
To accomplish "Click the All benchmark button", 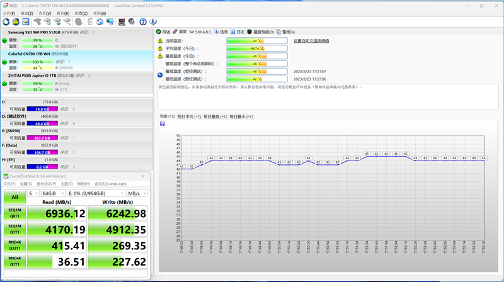I will (x=14, y=197).
